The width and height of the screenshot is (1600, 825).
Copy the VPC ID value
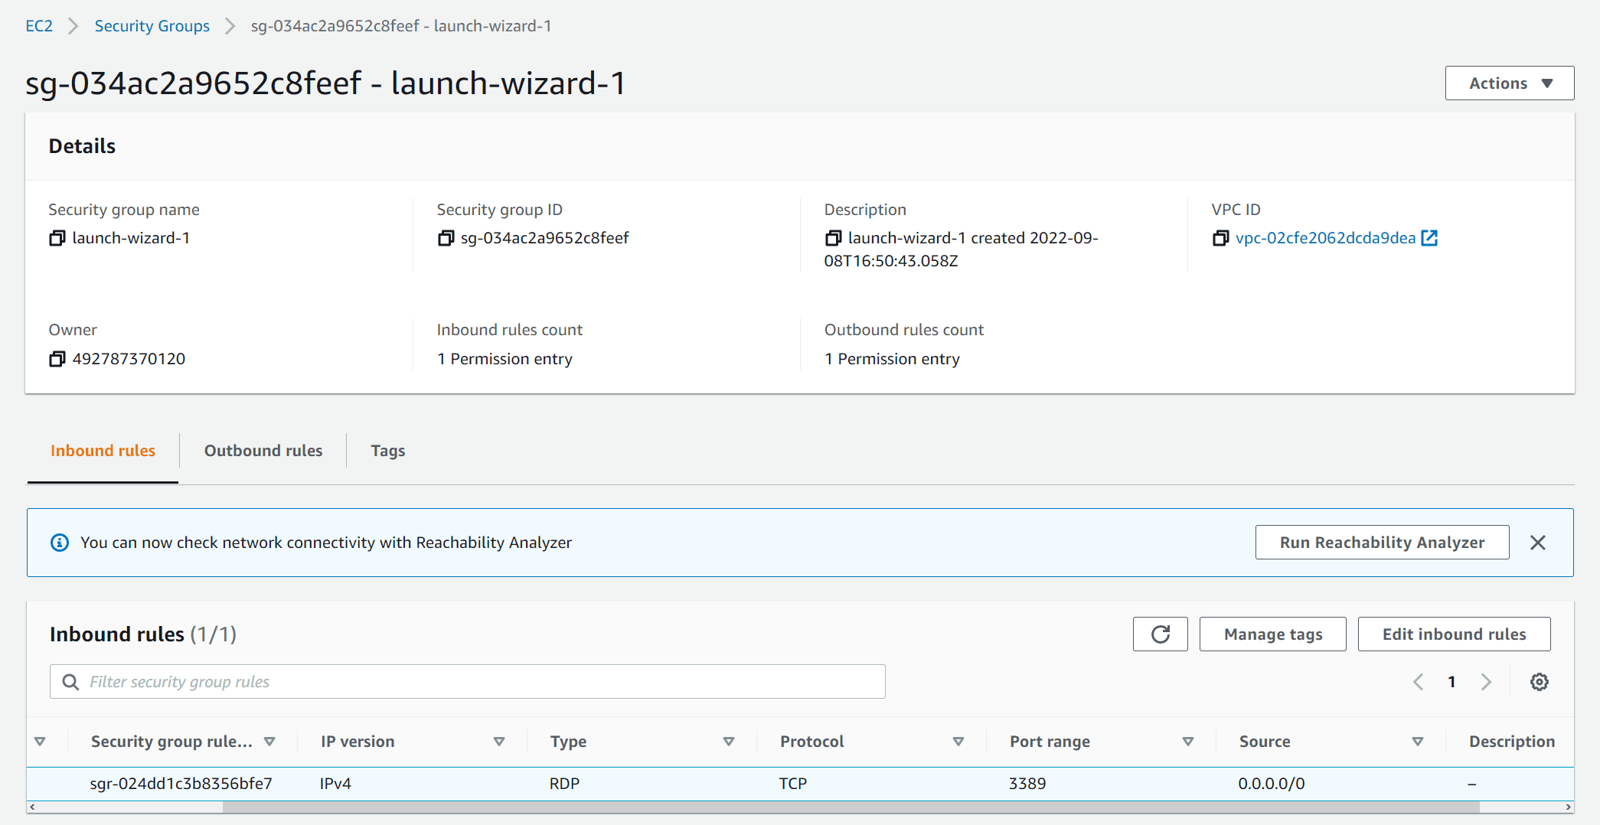(x=1220, y=239)
